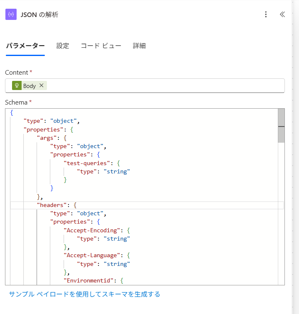Click the Content field label

(x=17, y=73)
